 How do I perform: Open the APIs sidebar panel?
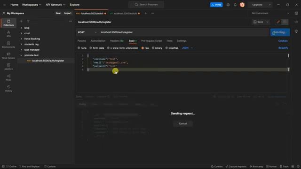8,33
